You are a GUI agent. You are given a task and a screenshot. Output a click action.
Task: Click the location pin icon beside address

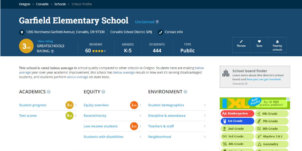coord(22,32)
